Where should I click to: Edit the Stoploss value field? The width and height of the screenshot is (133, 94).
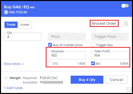point(67,55)
